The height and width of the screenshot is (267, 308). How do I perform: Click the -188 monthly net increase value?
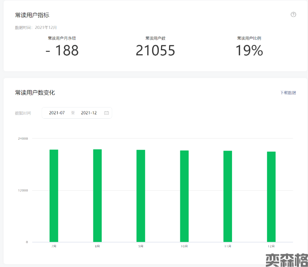point(62,51)
